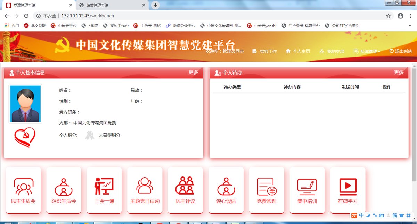Open the e学院 bookmark
Screen dimensions: 417x224
pos(90,26)
